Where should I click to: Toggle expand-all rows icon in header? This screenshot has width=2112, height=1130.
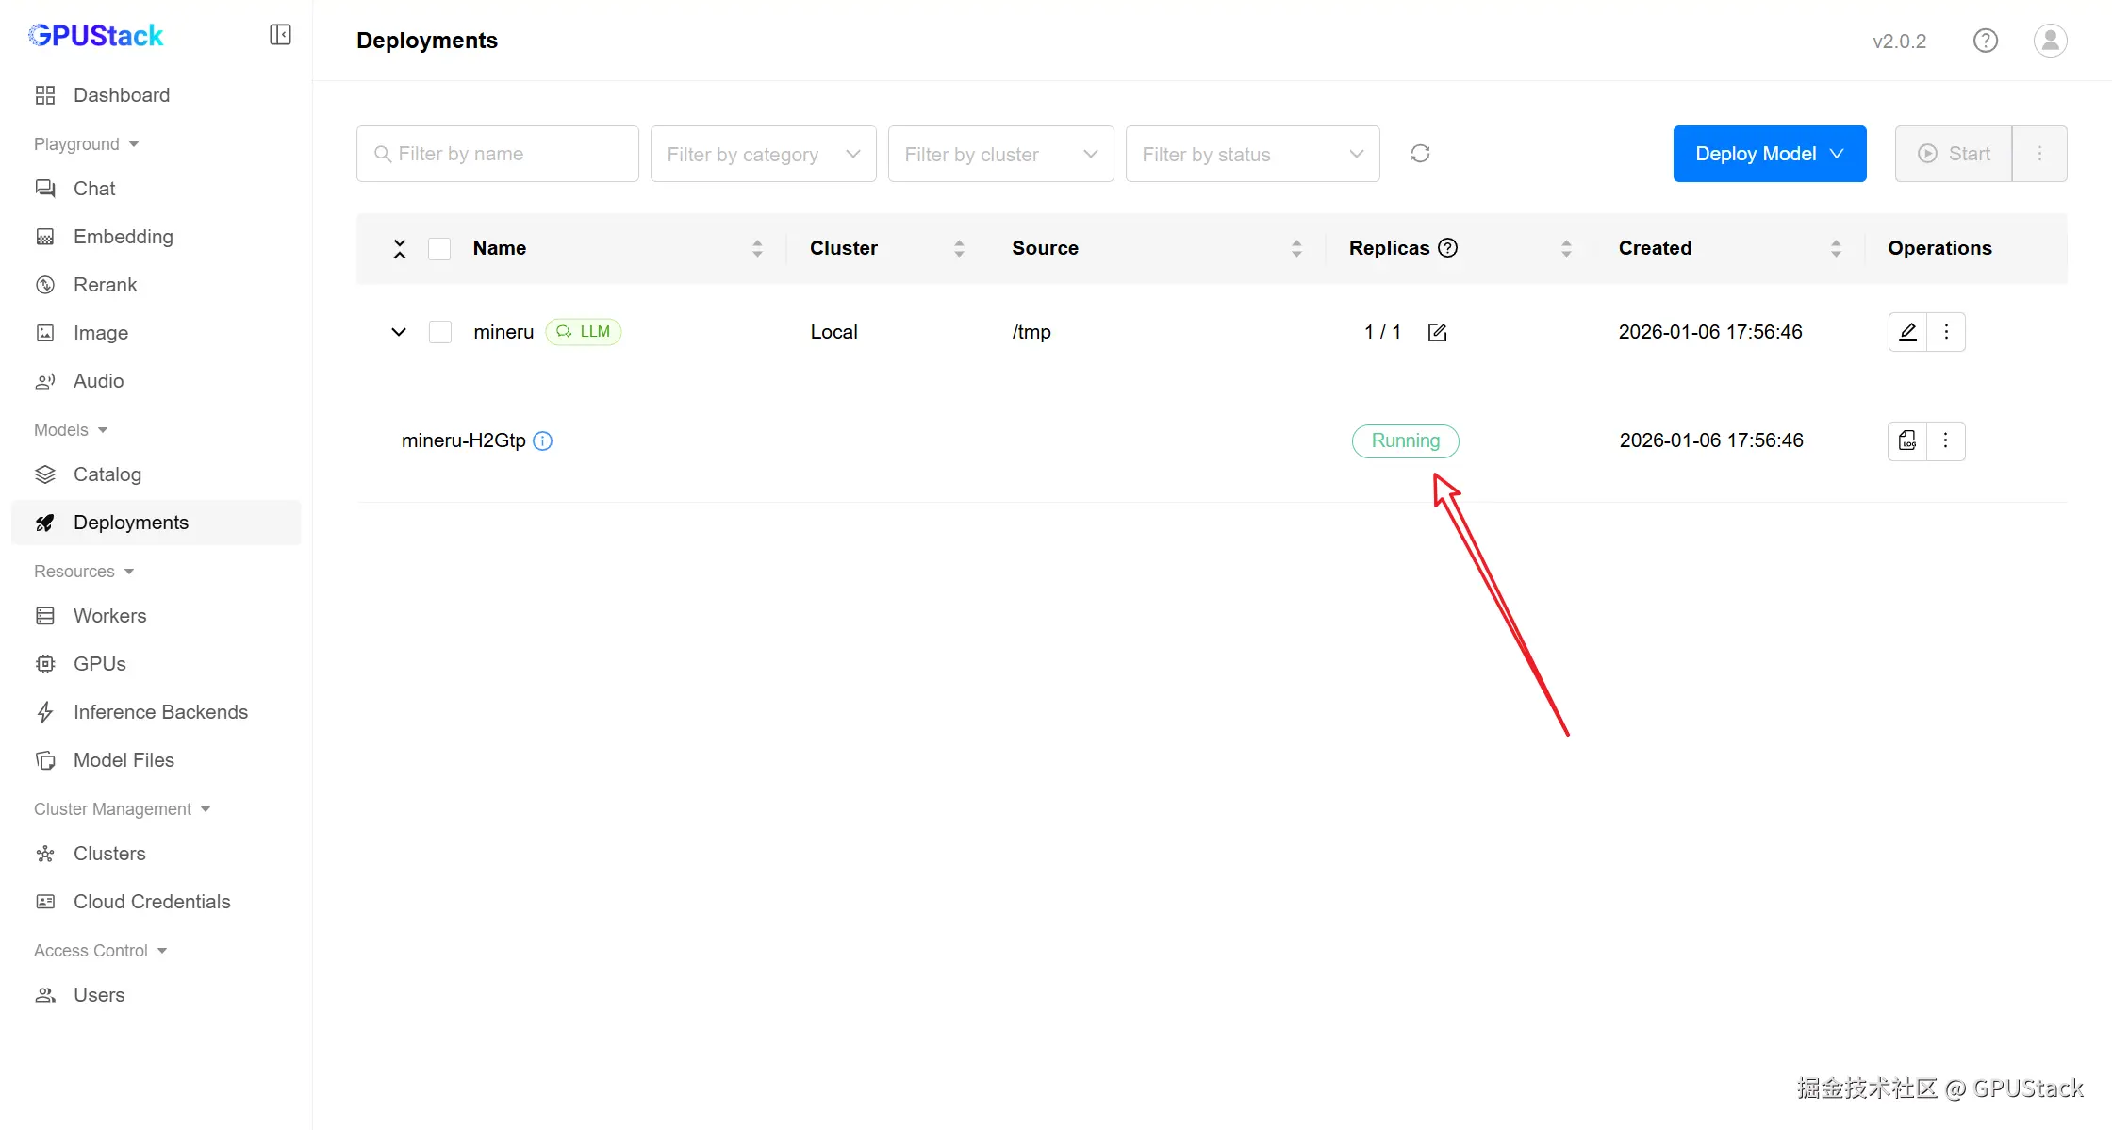pyautogui.click(x=400, y=248)
